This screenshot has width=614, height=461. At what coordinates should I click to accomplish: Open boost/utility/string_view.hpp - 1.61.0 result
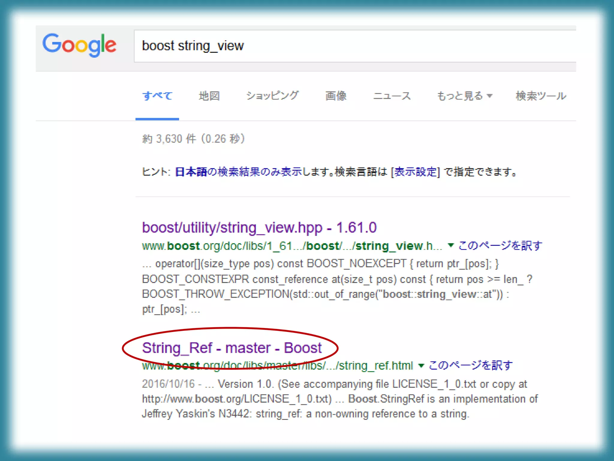(x=259, y=227)
